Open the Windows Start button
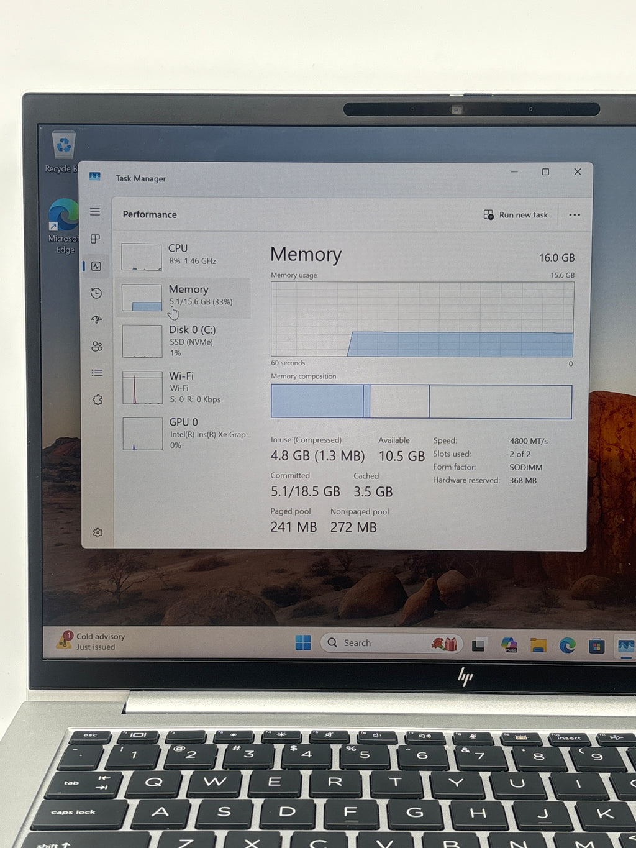This screenshot has height=848, width=636. (303, 642)
